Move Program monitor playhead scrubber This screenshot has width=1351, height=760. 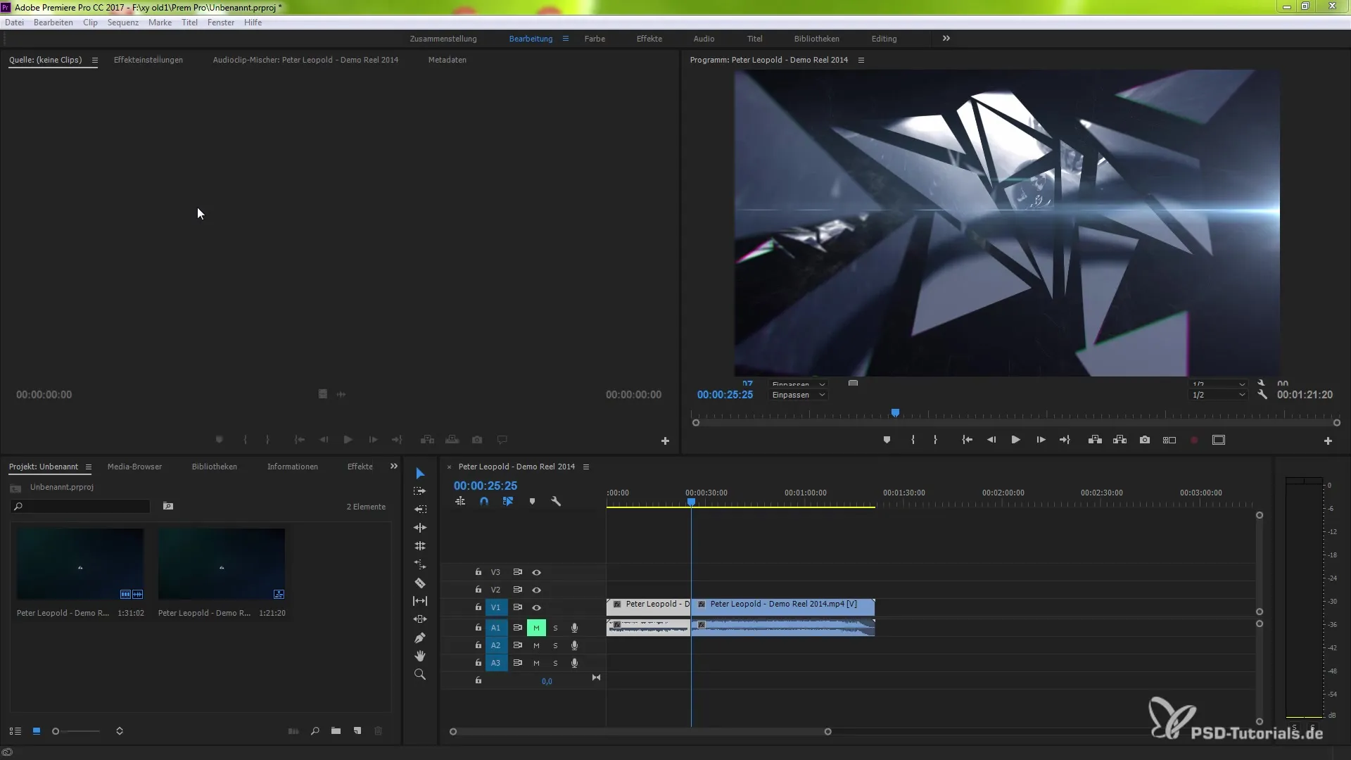(895, 413)
